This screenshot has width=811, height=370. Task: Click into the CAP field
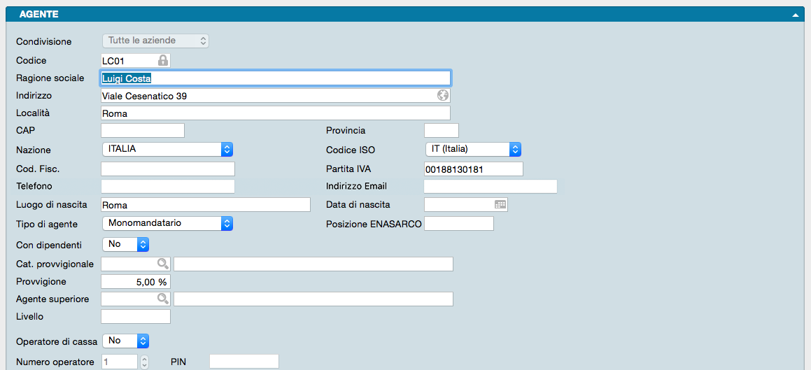(143, 131)
